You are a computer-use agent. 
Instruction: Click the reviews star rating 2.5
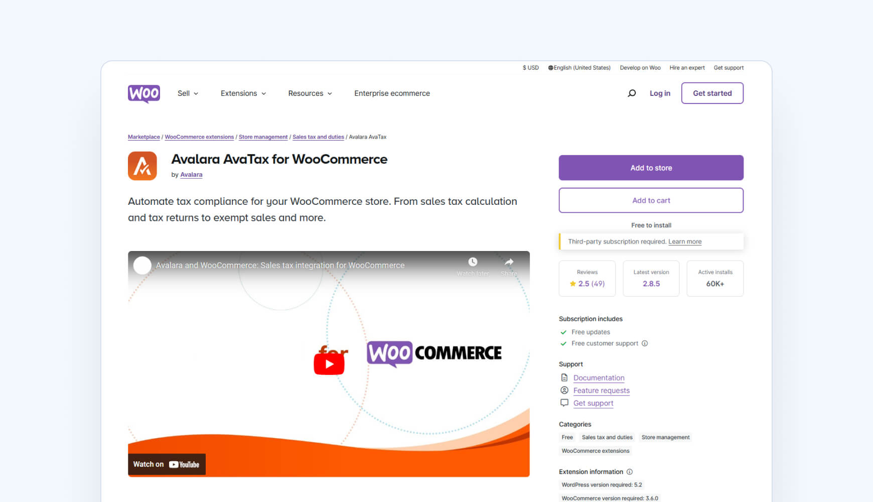tap(587, 284)
